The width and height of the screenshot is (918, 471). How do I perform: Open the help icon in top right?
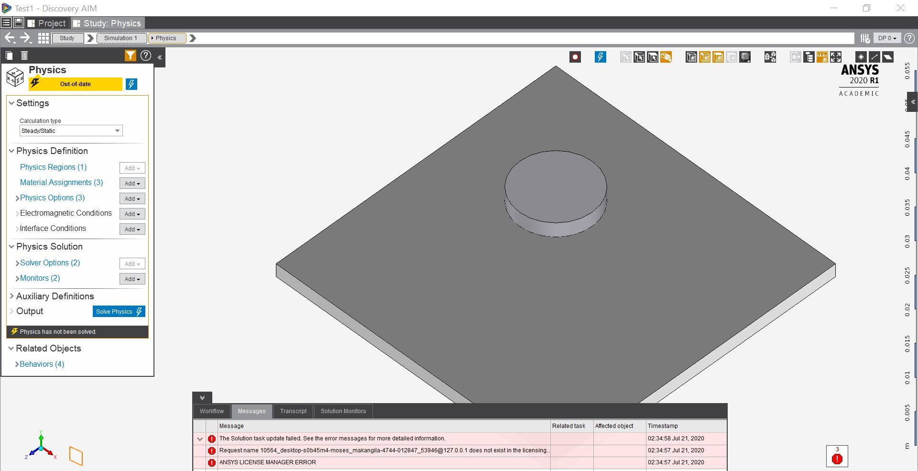909,38
